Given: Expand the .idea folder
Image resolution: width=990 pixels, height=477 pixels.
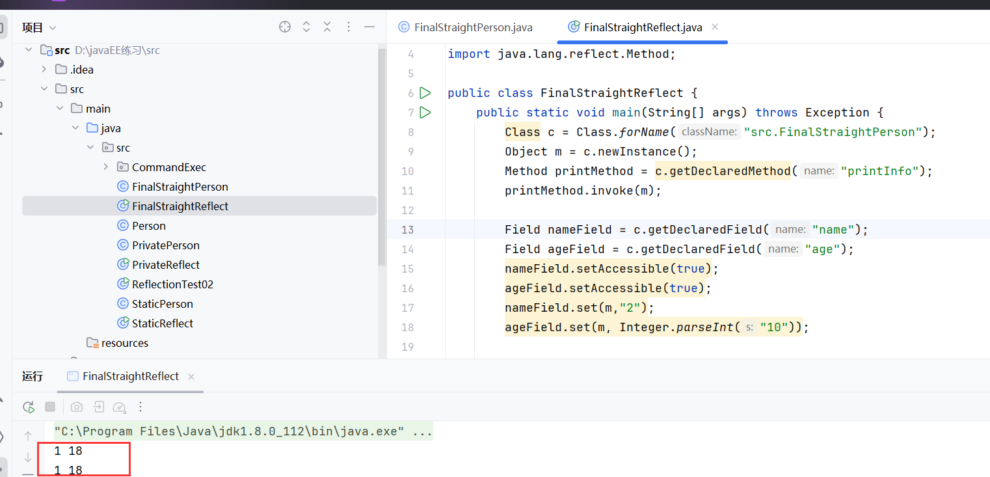Looking at the screenshot, I should point(44,70).
